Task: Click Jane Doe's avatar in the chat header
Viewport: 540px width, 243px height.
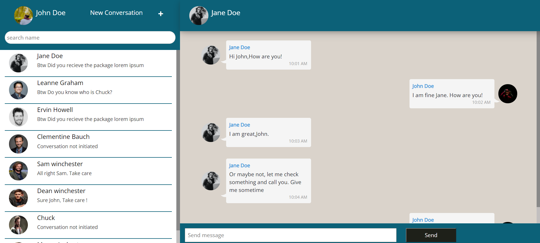Action: 199,15
